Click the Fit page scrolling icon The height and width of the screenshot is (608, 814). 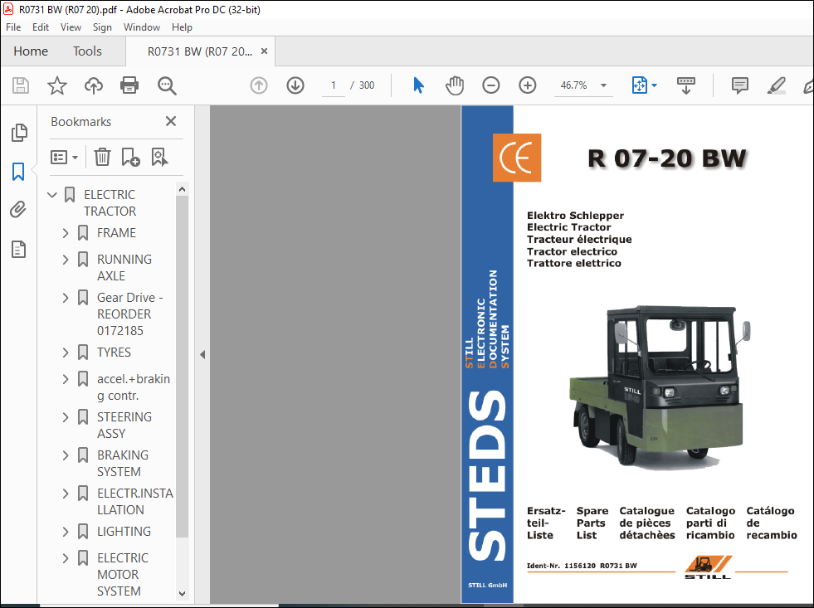tap(639, 85)
